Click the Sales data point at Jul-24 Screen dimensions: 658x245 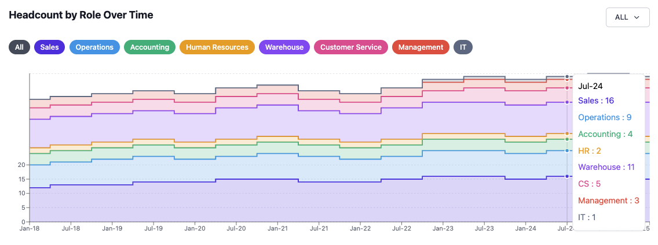pos(567,176)
